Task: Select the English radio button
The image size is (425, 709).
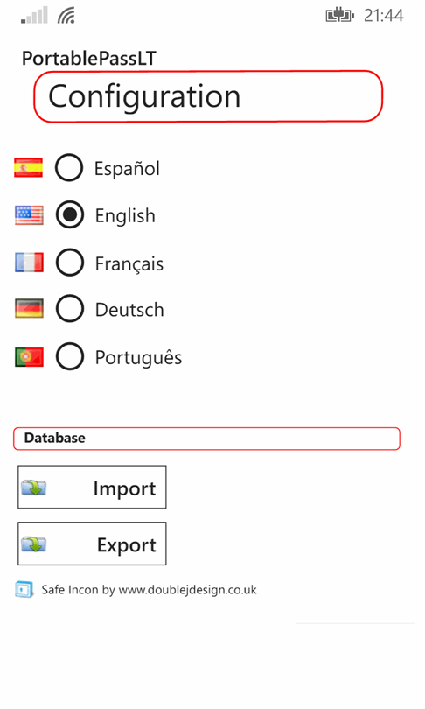Action: (70, 214)
